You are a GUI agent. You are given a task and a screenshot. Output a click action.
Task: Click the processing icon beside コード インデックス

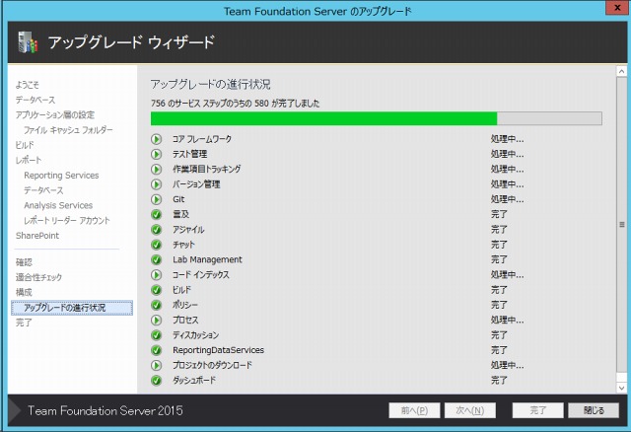tap(156, 275)
